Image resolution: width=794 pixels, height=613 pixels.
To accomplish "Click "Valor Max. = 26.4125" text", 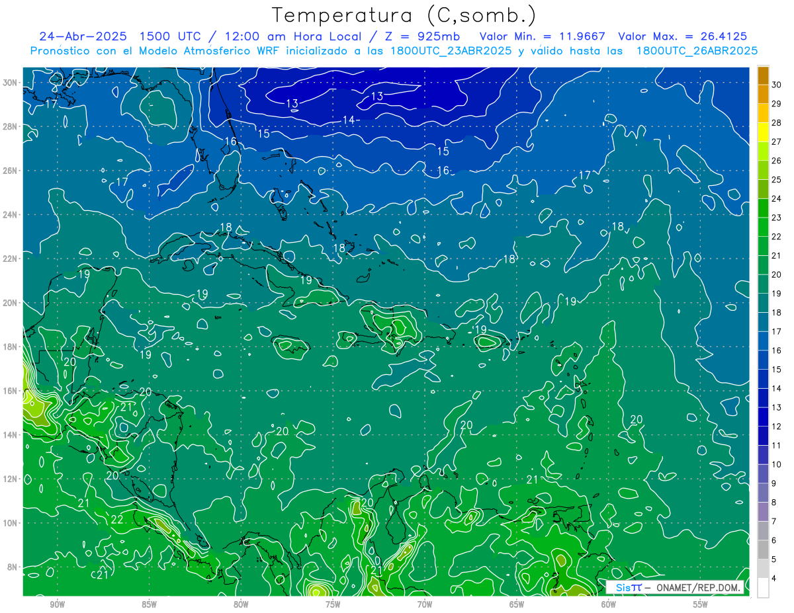I will tap(683, 36).
